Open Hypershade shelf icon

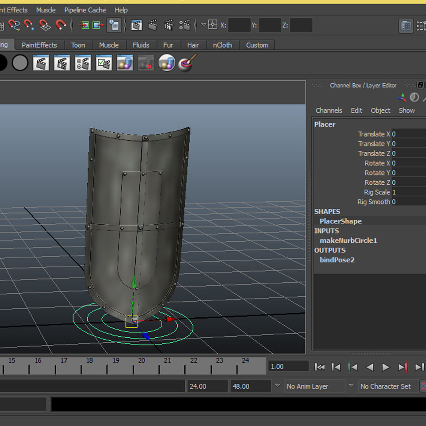pyautogui.click(x=125, y=63)
